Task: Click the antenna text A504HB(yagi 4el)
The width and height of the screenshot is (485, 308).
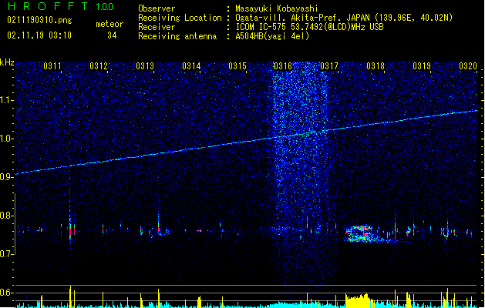Action: (272, 36)
